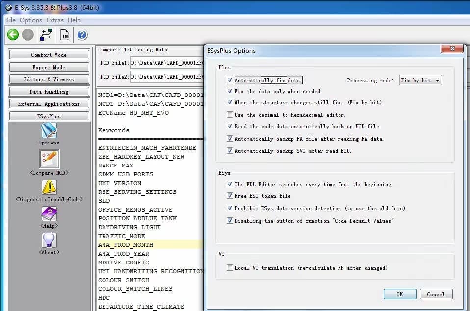Select keyword HDC

pos(104,297)
